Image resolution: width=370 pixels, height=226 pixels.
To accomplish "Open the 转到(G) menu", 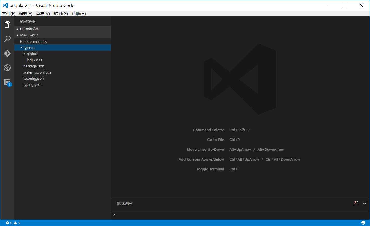I will coord(61,14).
